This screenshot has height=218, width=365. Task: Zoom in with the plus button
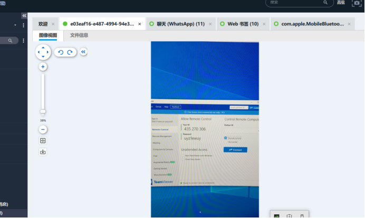(x=43, y=67)
